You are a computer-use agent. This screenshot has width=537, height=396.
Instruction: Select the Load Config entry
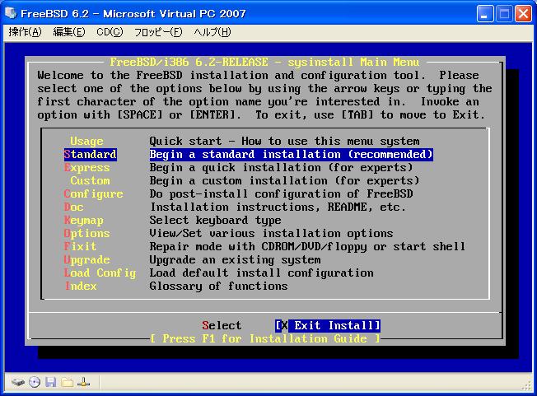pyautogui.click(x=100, y=273)
